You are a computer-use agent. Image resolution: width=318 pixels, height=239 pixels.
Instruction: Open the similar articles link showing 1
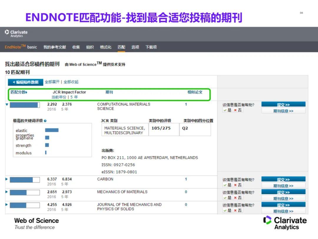(186, 104)
